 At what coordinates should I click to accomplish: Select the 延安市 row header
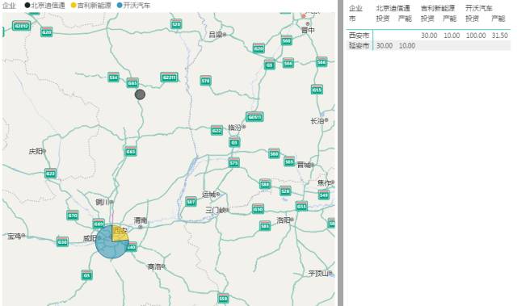[x=359, y=45]
